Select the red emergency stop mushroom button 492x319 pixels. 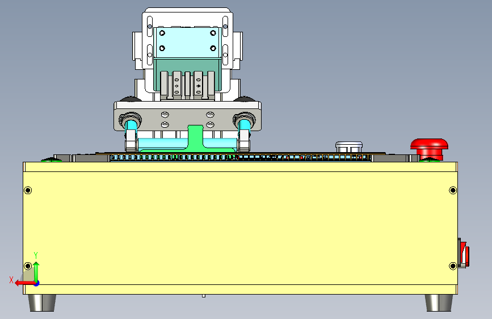coord(429,149)
